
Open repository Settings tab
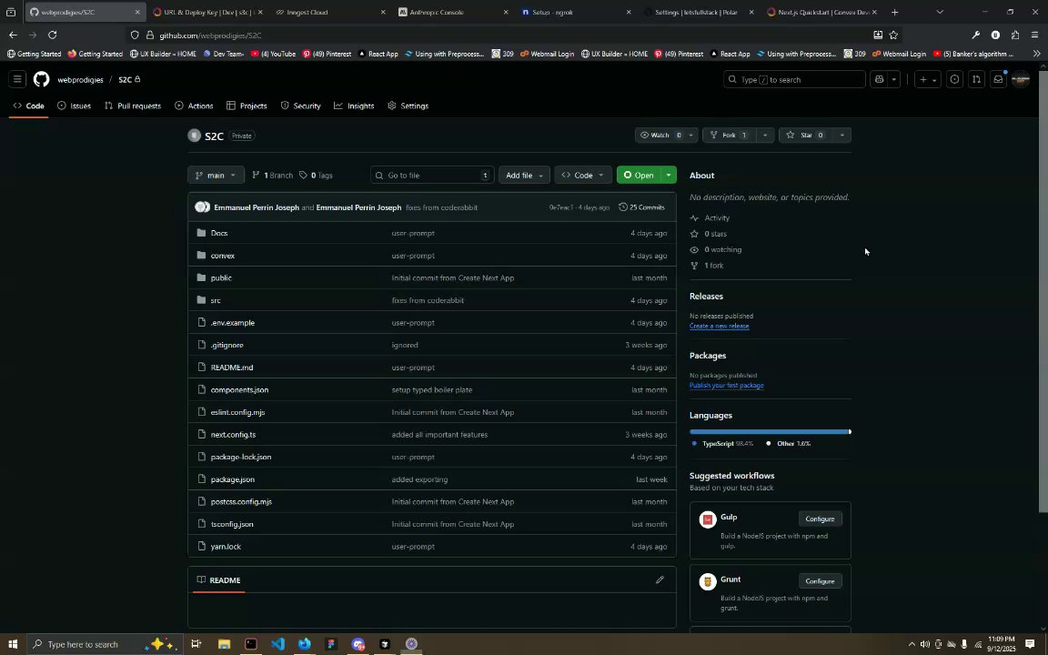pyautogui.click(x=408, y=106)
